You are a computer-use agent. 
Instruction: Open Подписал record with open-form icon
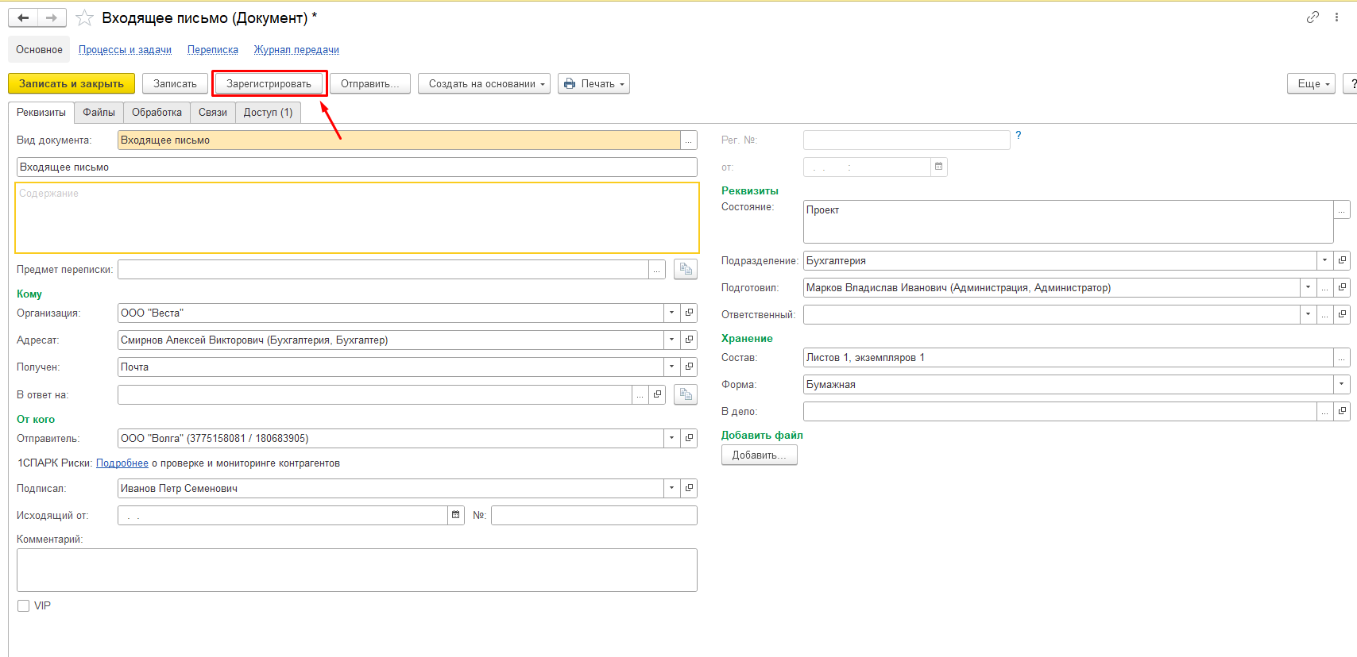coord(689,488)
